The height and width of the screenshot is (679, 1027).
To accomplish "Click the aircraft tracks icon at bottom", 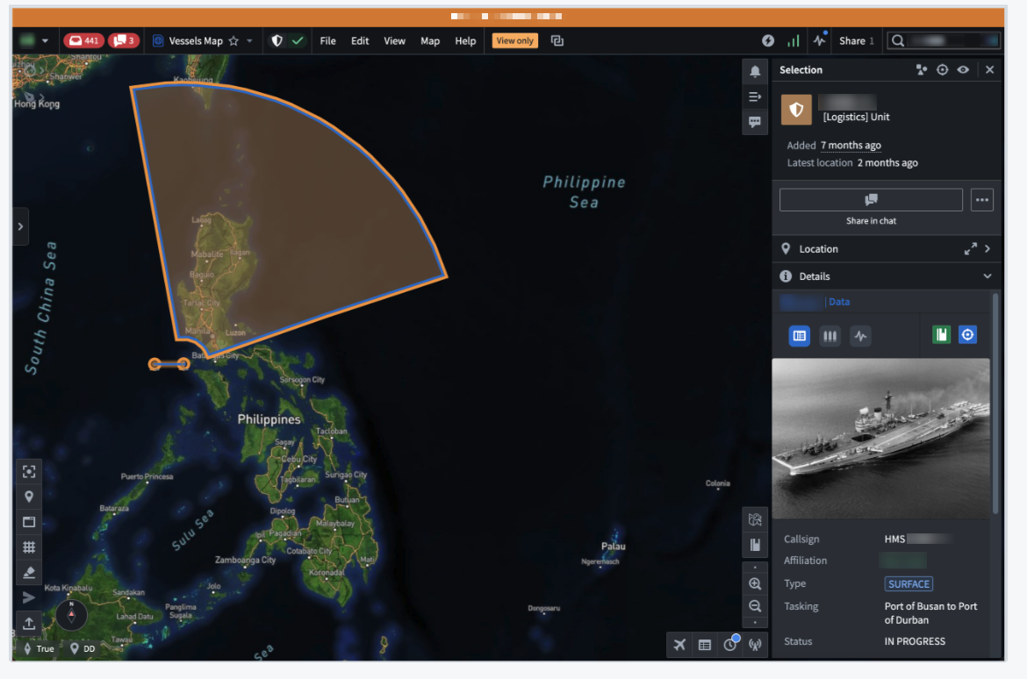I will [x=679, y=645].
